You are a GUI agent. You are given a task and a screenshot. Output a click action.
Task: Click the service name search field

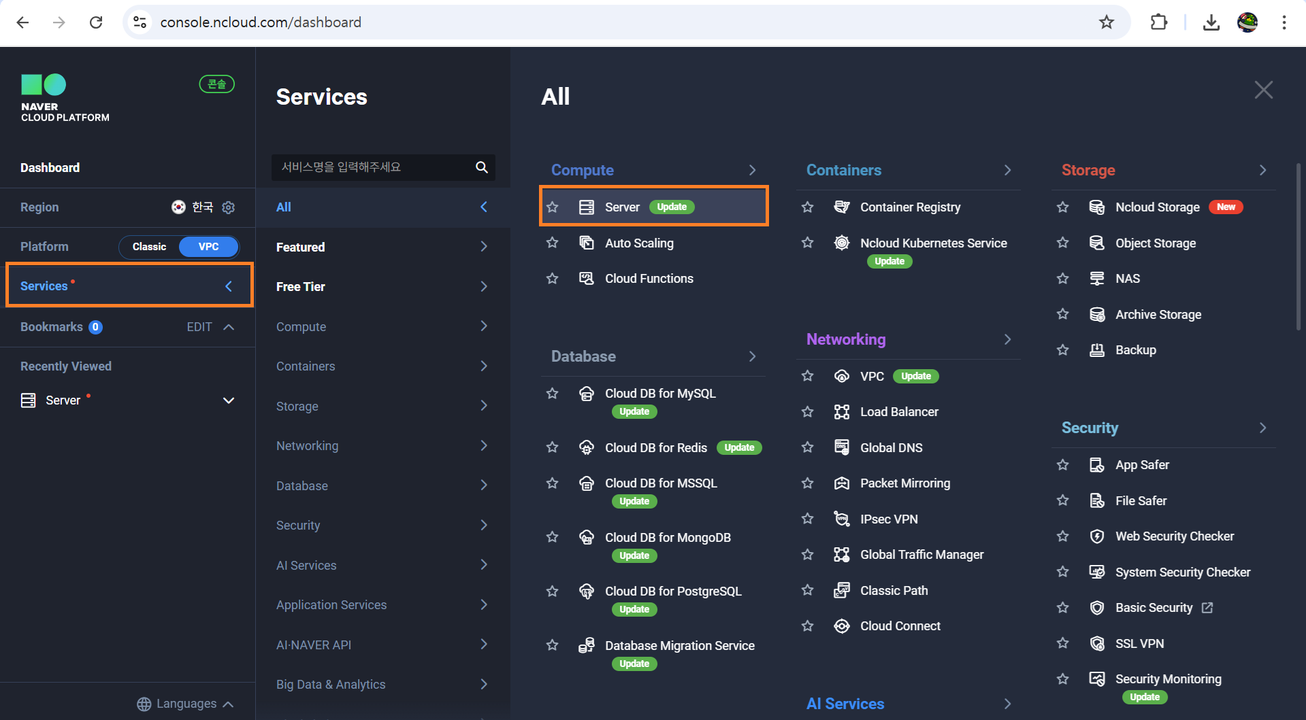[383, 167]
